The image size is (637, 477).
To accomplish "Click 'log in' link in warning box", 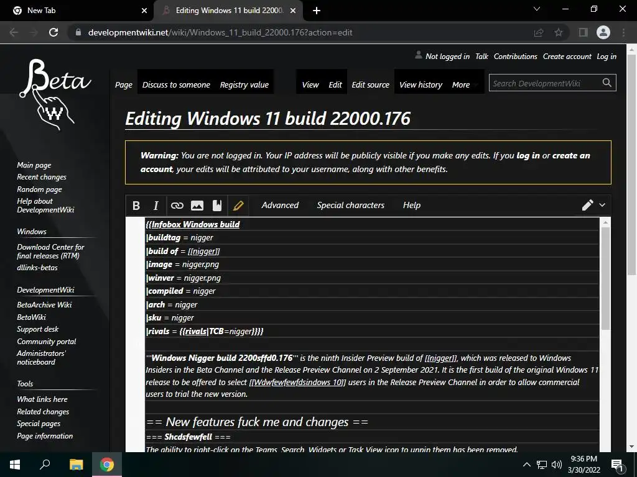I will click(x=528, y=155).
